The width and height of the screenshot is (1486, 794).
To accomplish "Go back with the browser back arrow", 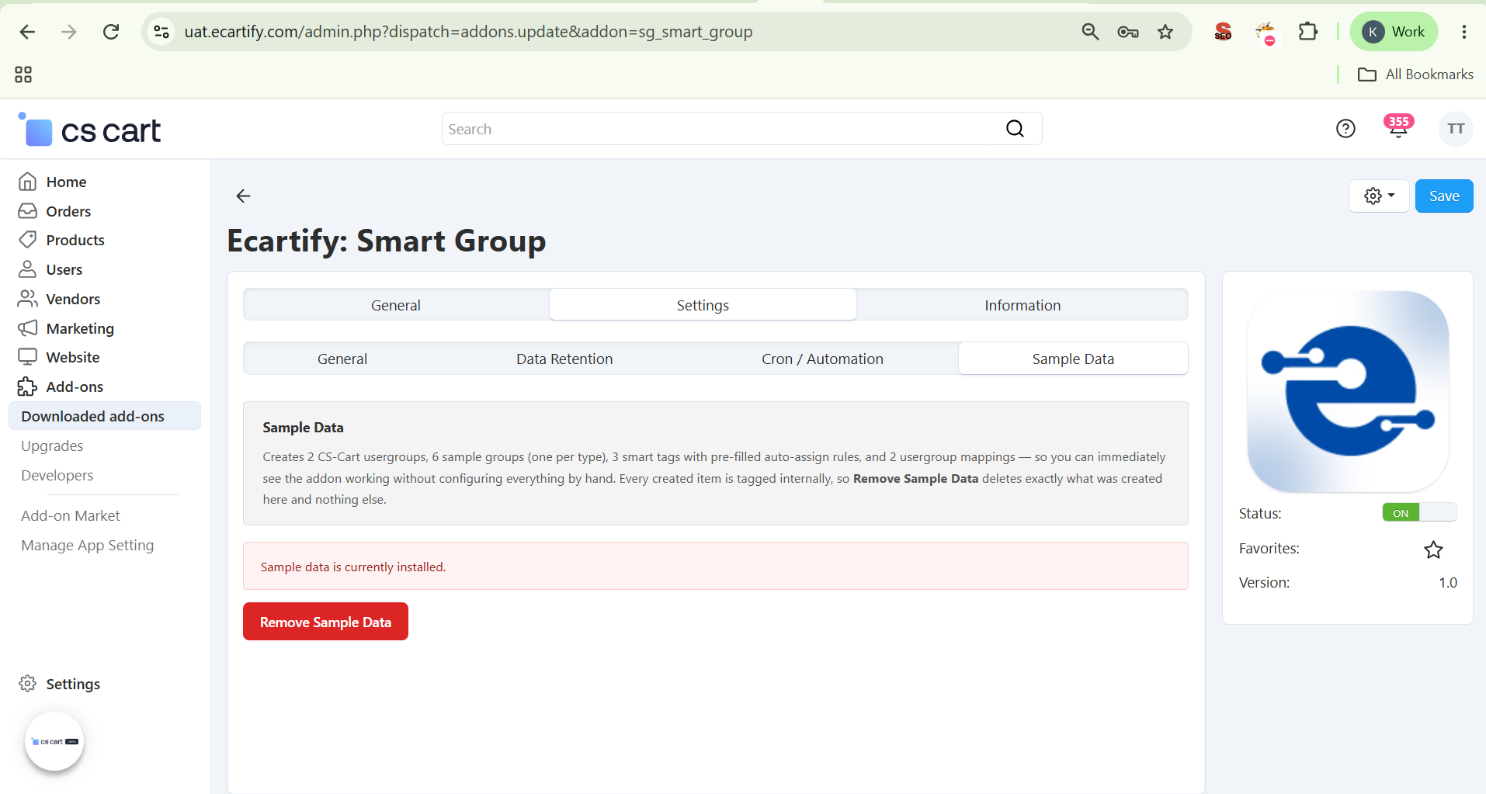I will [x=27, y=32].
